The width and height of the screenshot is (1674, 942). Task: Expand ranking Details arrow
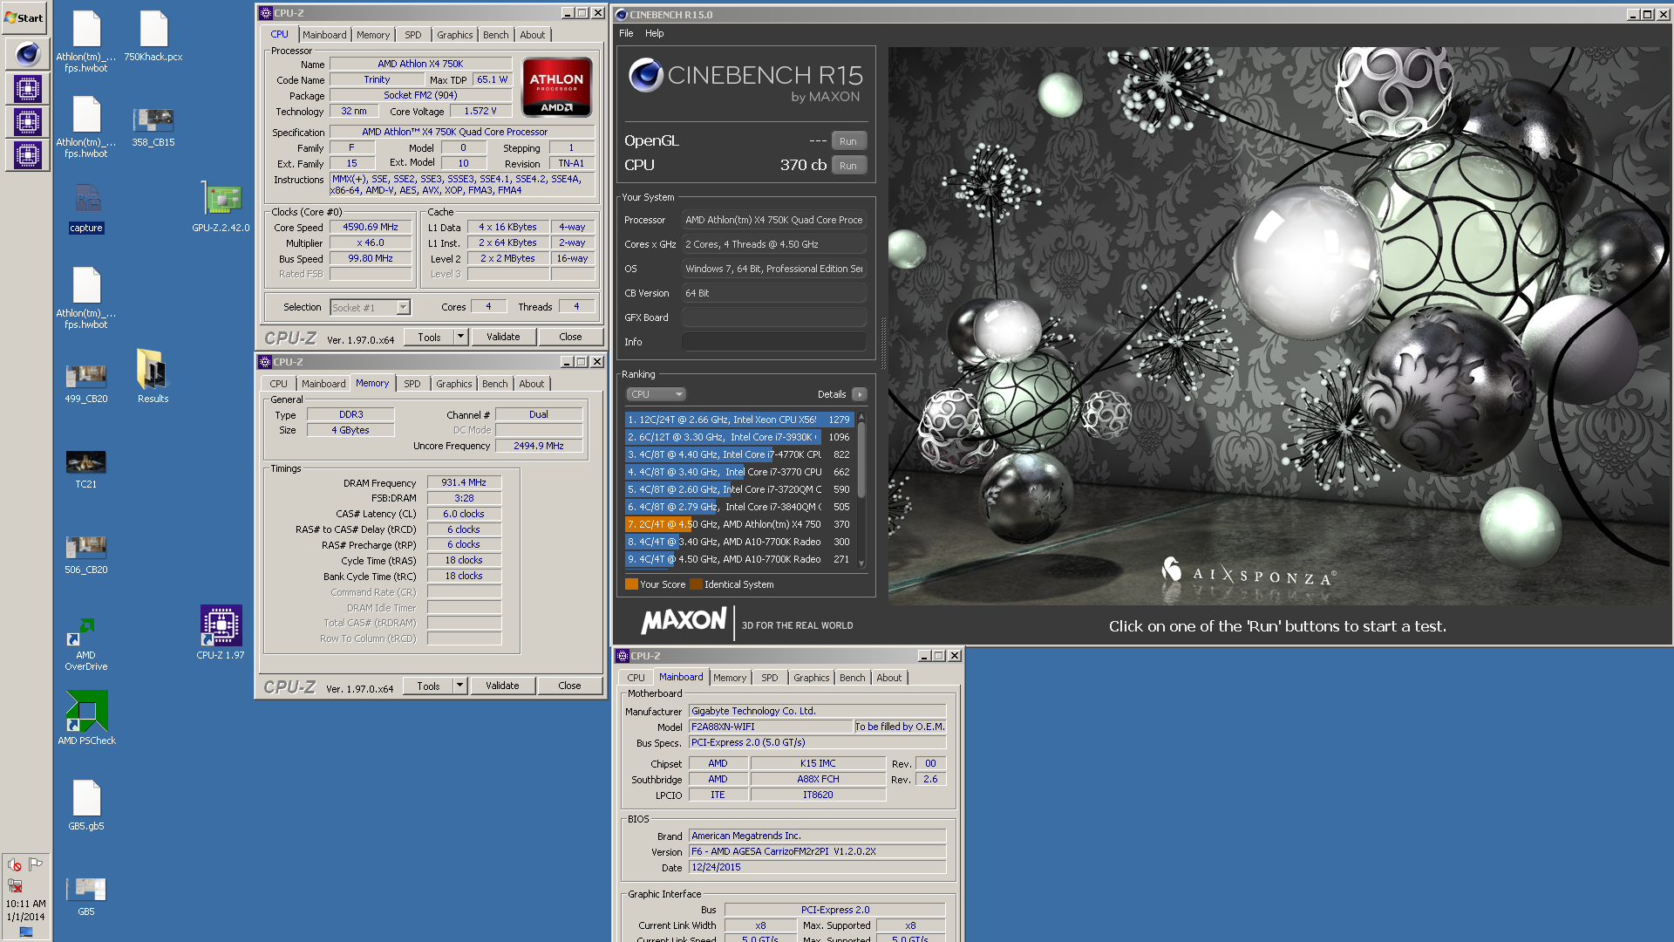pyautogui.click(x=860, y=394)
